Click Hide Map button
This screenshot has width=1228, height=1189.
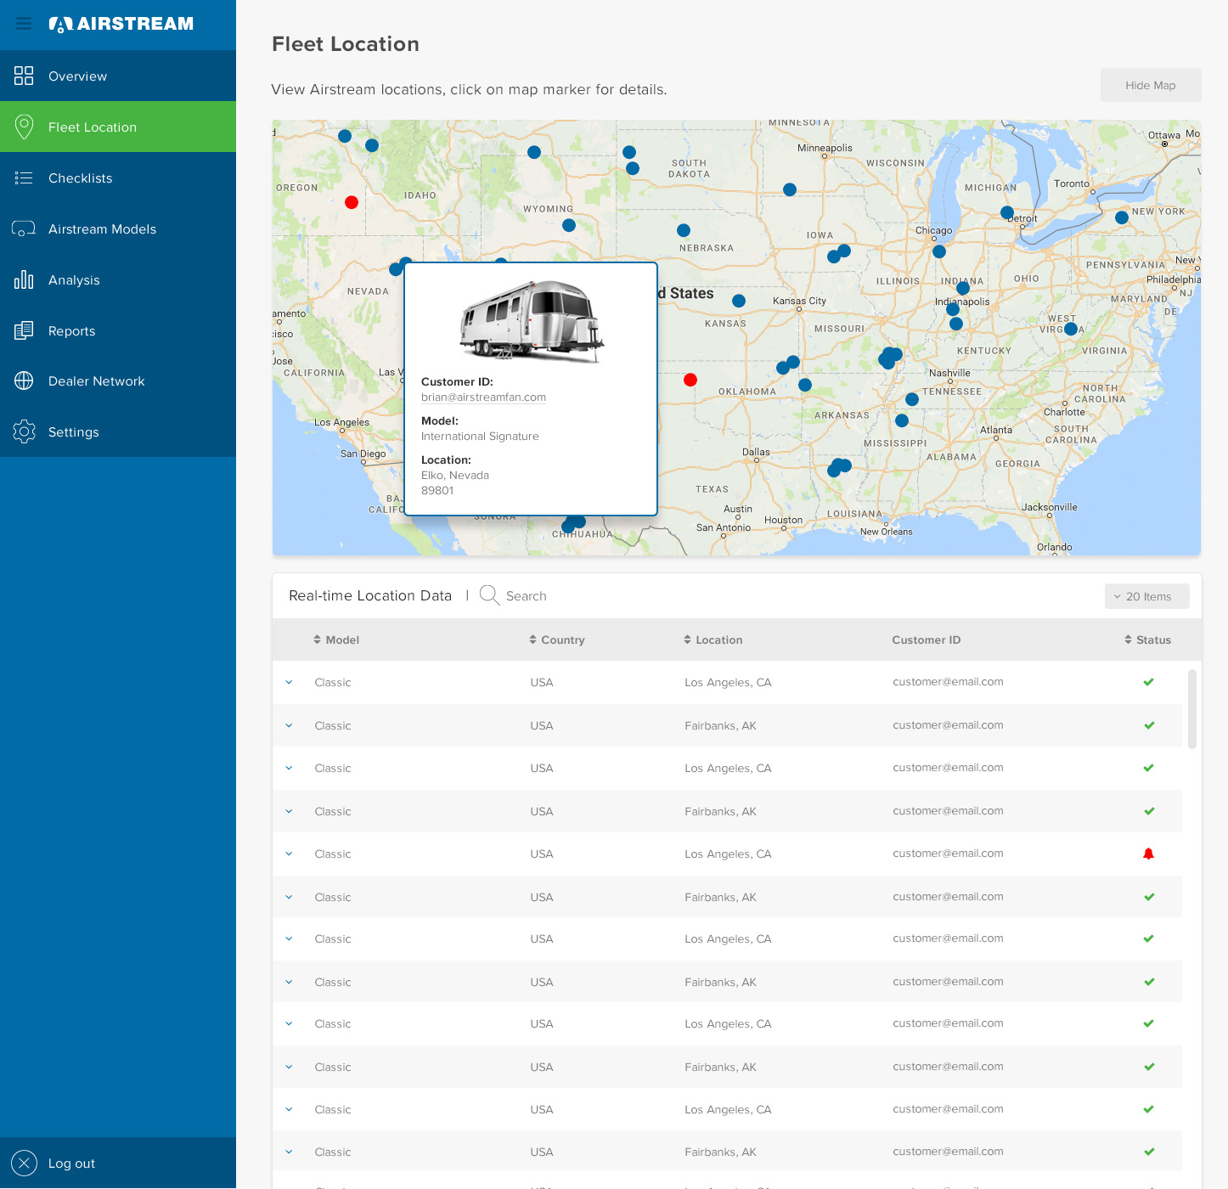[x=1151, y=85]
